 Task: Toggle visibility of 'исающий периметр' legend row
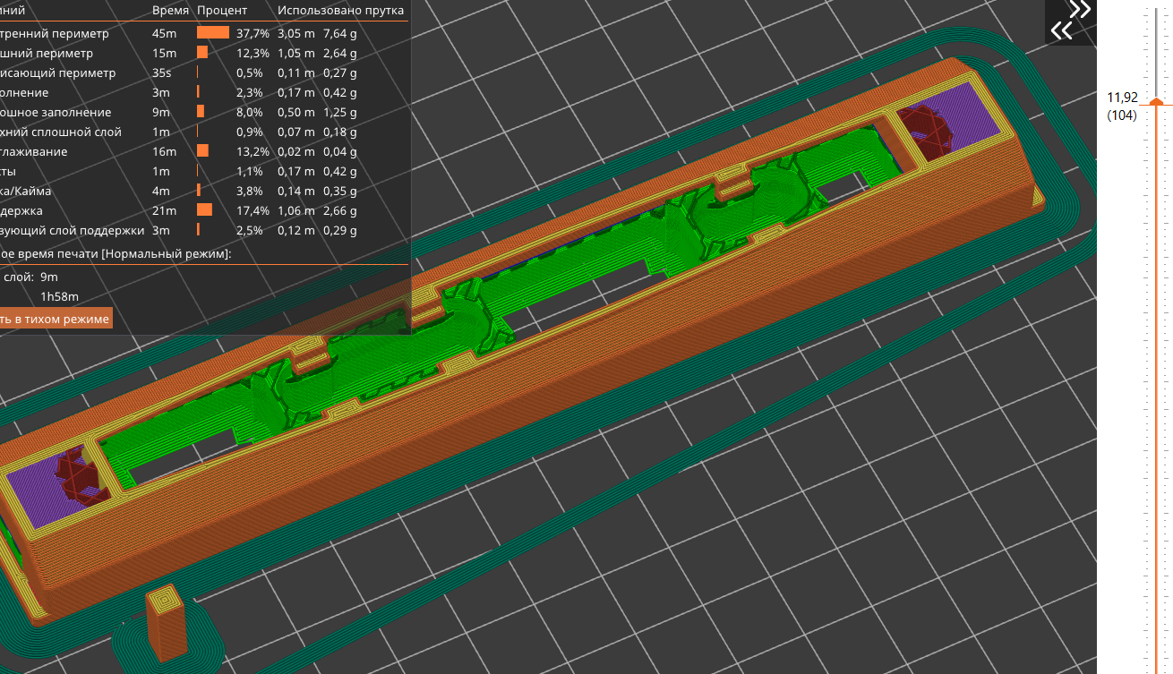click(57, 73)
